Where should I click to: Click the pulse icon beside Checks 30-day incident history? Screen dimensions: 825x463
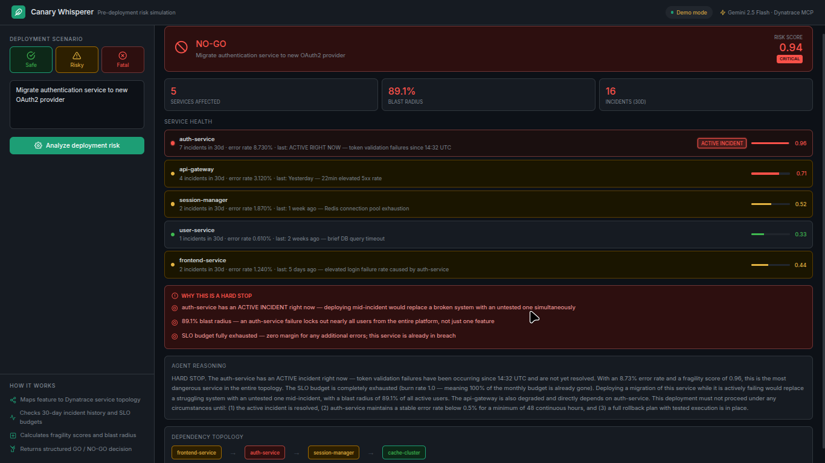tap(13, 417)
